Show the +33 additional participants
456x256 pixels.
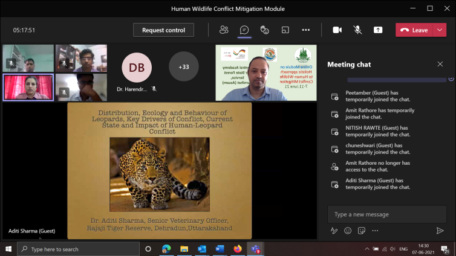click(x=183, y=66)
